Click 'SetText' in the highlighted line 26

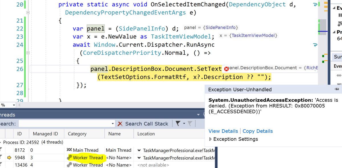(x=209, y=69)
